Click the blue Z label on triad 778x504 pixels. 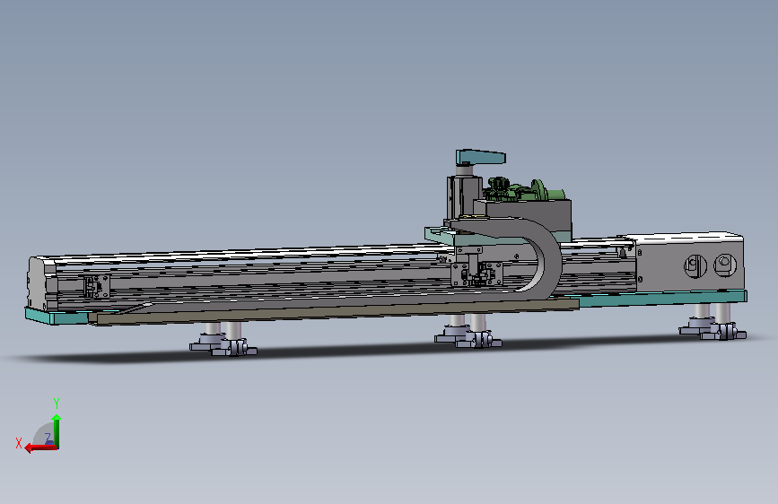(48, 438)
